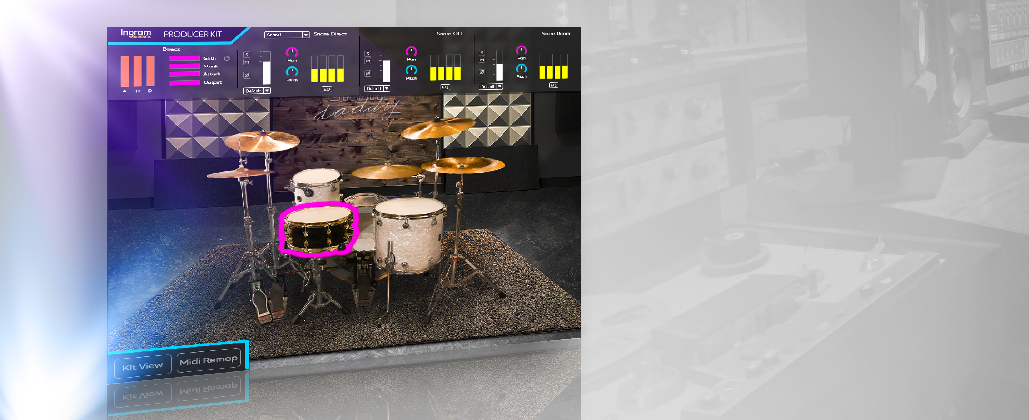Solo the Snare OH channel
The height and width of the screenshot is (420, 1029).
(368, 54)
